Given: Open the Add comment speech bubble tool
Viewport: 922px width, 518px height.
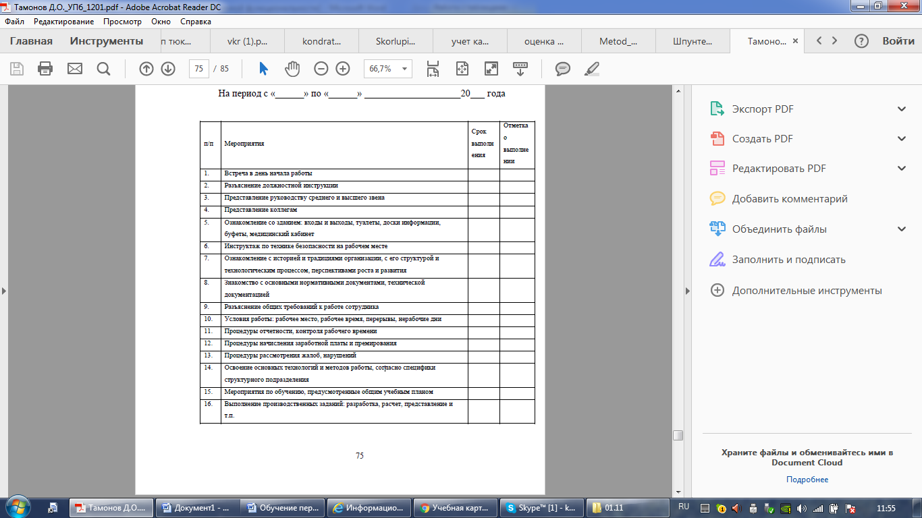Looking at the screenshot, I should (562, 69).
